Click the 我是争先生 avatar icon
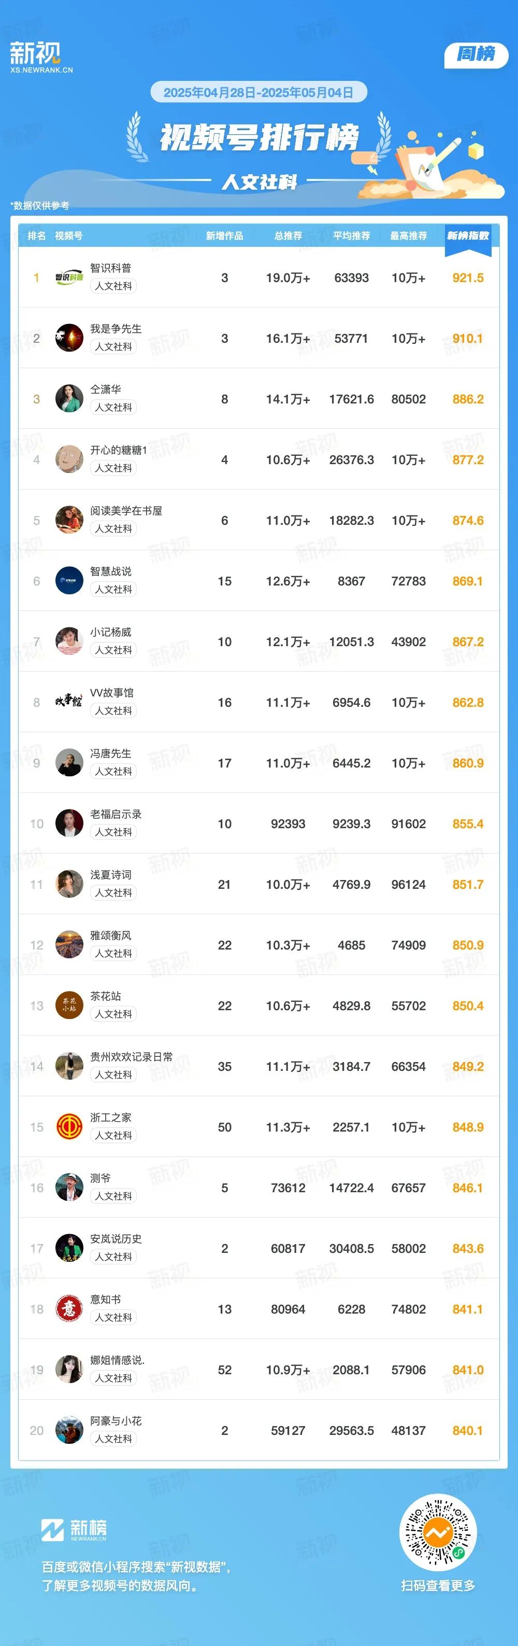 coord(69,338)
